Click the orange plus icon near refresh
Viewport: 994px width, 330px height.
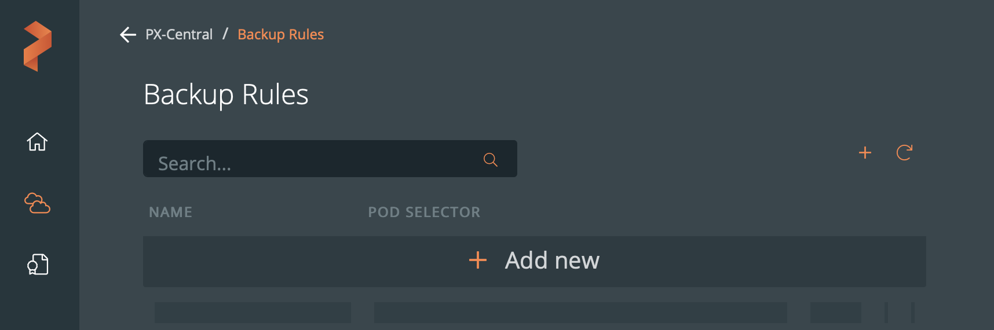[865, 152]
